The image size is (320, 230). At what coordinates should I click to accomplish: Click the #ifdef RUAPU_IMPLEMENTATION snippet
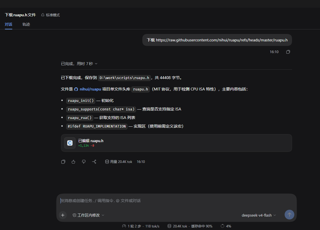[x=97, y=126]
